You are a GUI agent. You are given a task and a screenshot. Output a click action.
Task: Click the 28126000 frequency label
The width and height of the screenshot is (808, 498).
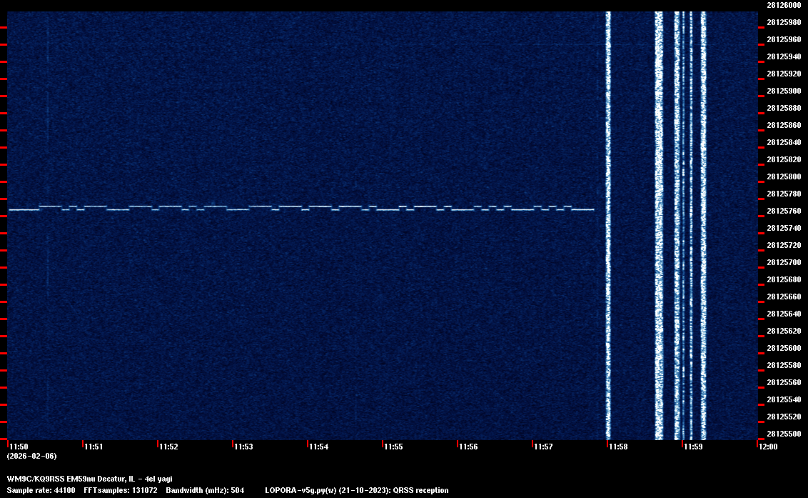(x=783, y=4)
